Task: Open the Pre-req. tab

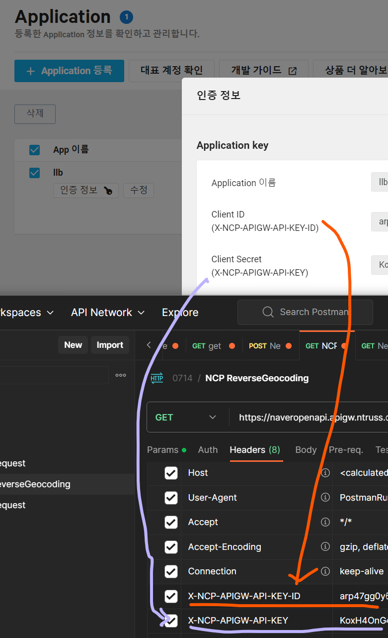Action: (346, 450)
